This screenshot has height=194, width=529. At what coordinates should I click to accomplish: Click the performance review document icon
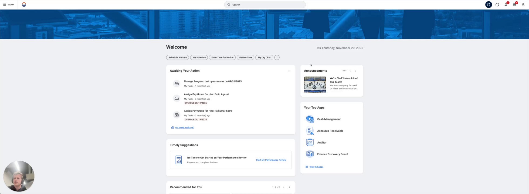179,160
